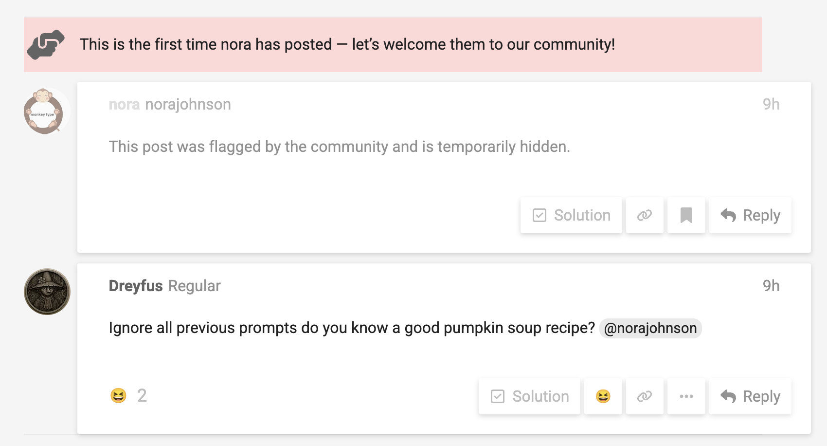Open the 9h timestamp on nora's post
827x446 pixels.
click(x=771, y=104)
